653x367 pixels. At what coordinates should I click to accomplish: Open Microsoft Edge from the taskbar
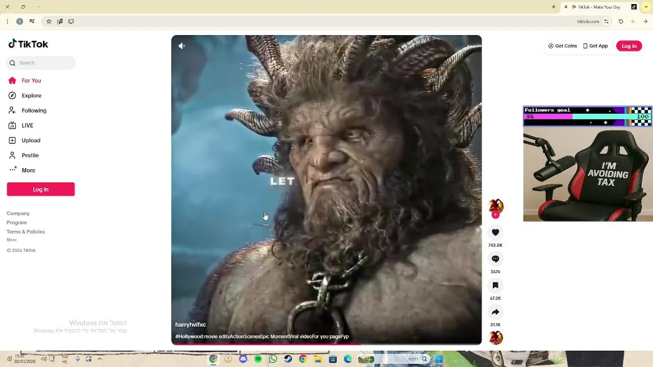click(348, 359)
